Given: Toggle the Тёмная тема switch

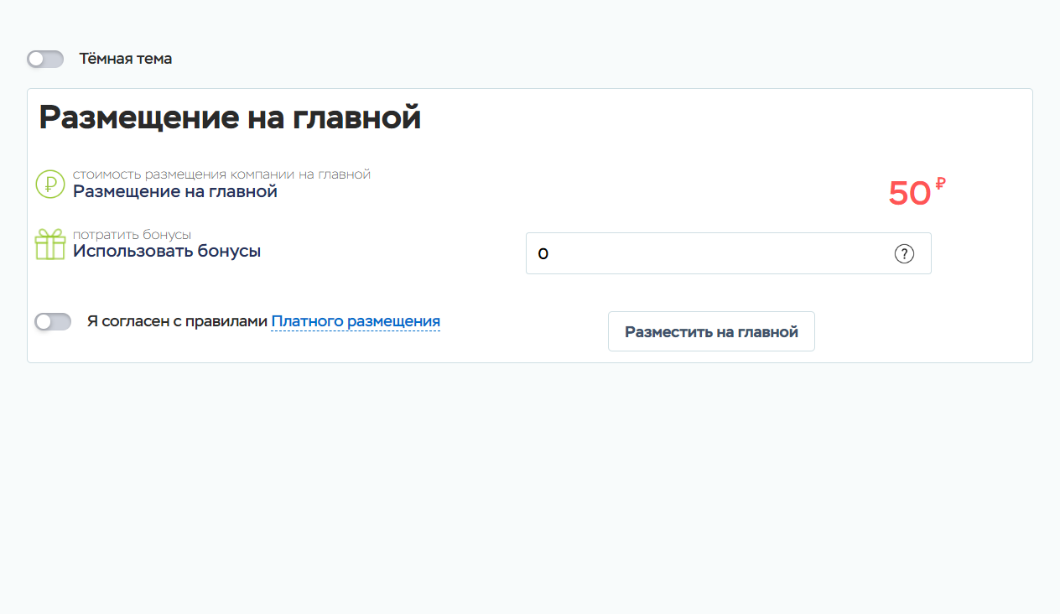Looking at the screenshot, I should 45,59.
